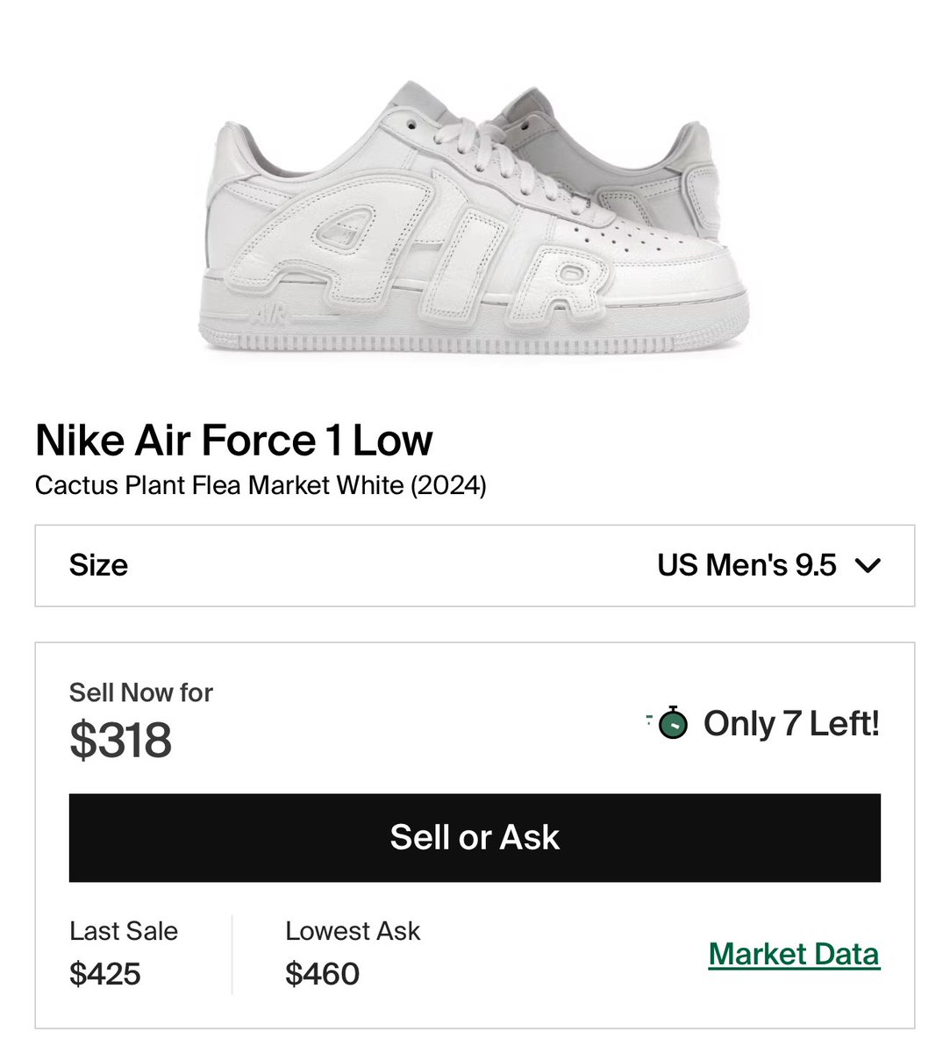The height and width of the screenshot is (1053, 950).
Task: Open the Market Data link
Action: pyautogui.click(x=794, y=954)
